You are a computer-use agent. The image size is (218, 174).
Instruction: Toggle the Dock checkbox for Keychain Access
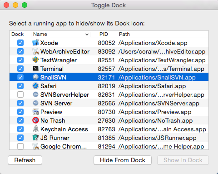click(20, 129)
